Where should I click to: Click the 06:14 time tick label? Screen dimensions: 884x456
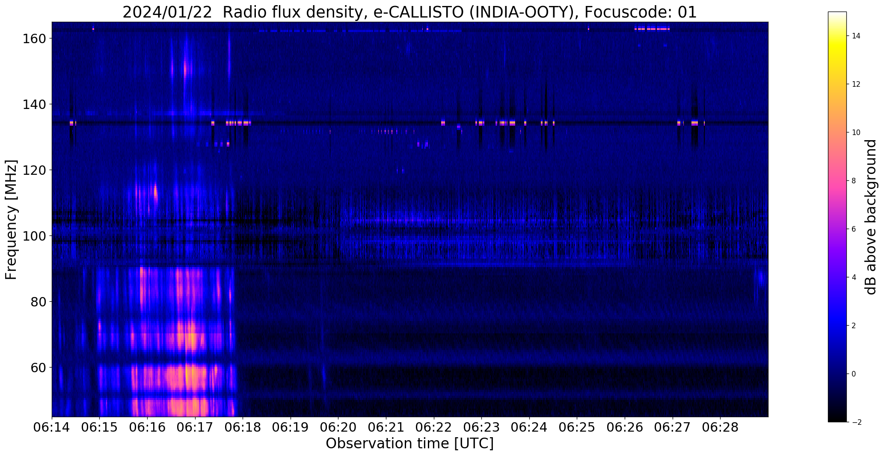pyautogui.click(x=52, y=428)
